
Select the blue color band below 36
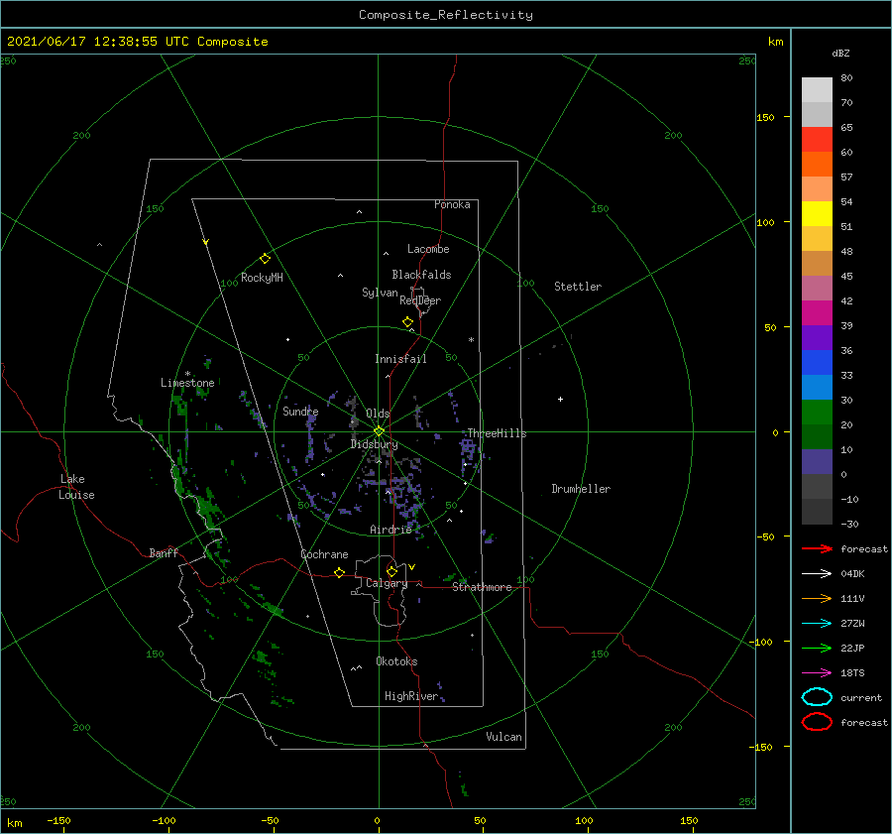[x=817, y=363]
